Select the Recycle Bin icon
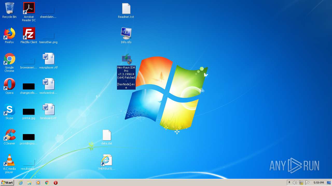The height and width of the screenshot is (186, 332). pyautogui.click(x=9, y=10)
